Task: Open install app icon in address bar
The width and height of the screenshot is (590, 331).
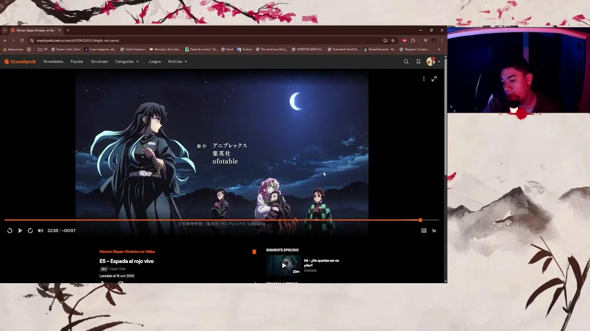Action: (385, 40)
